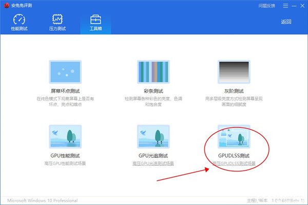Open the 高压GPUDLSS测试场景 link
This screenshot has width=308, height=205.
pyautogui.click(x=234, y=163)
